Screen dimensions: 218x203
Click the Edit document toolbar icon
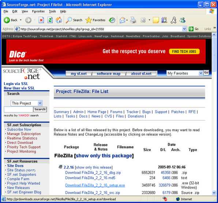click(143, 20)
